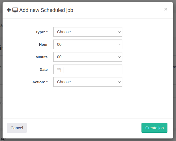
Task: Click the "Type: *" field label
Action: tap(41, 32)
